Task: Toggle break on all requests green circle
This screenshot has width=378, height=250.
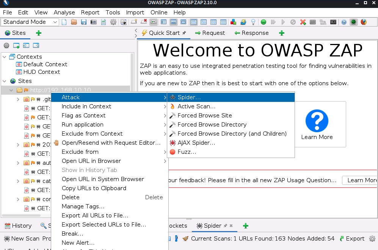Action: tap(264, 22)
